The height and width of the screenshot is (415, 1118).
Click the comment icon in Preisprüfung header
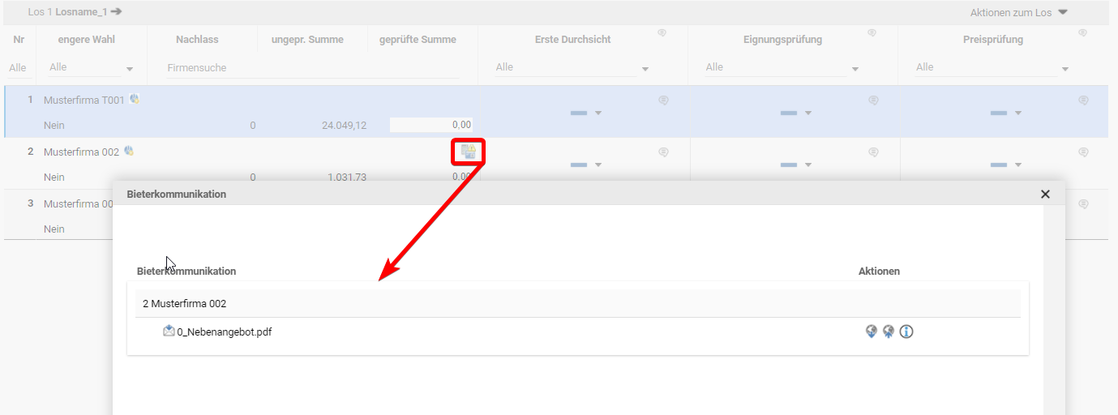(1083, 33)
